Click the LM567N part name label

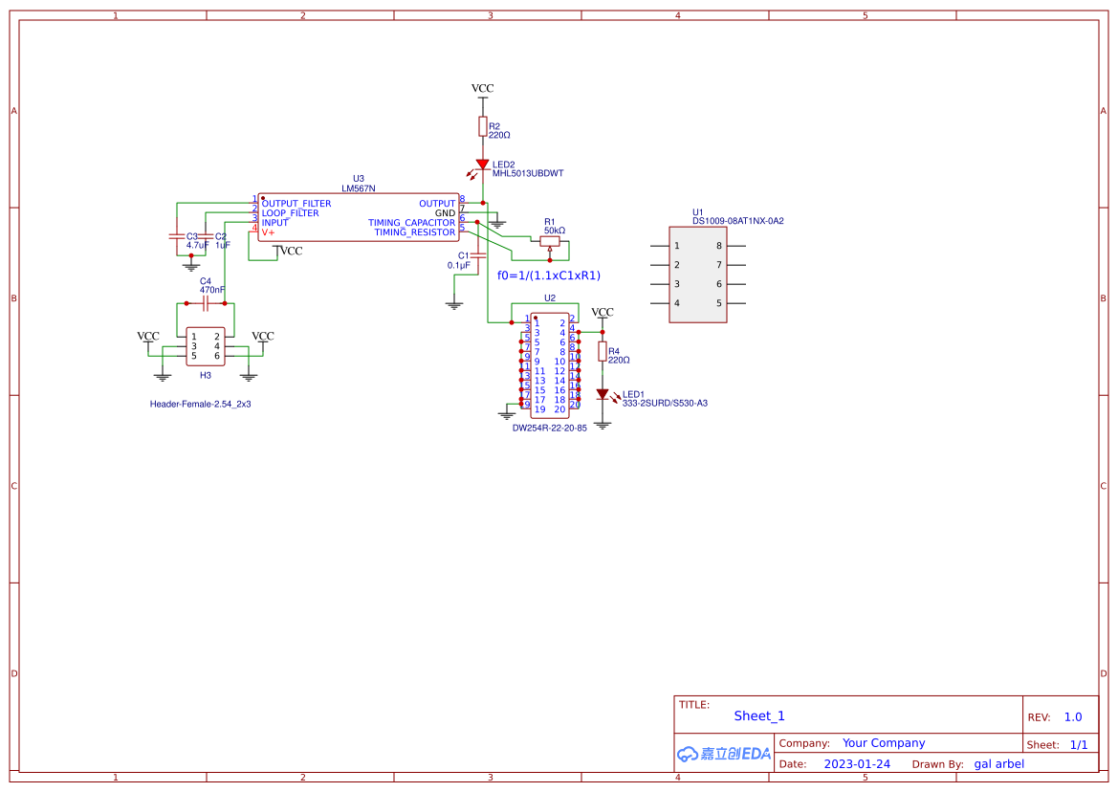click(359, 188)
